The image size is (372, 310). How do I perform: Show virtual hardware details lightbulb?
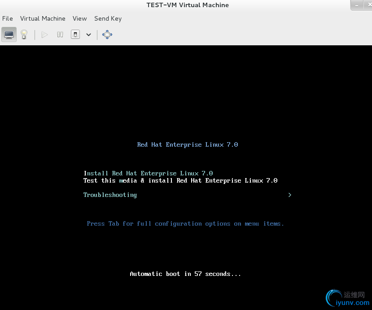point(24,35)
